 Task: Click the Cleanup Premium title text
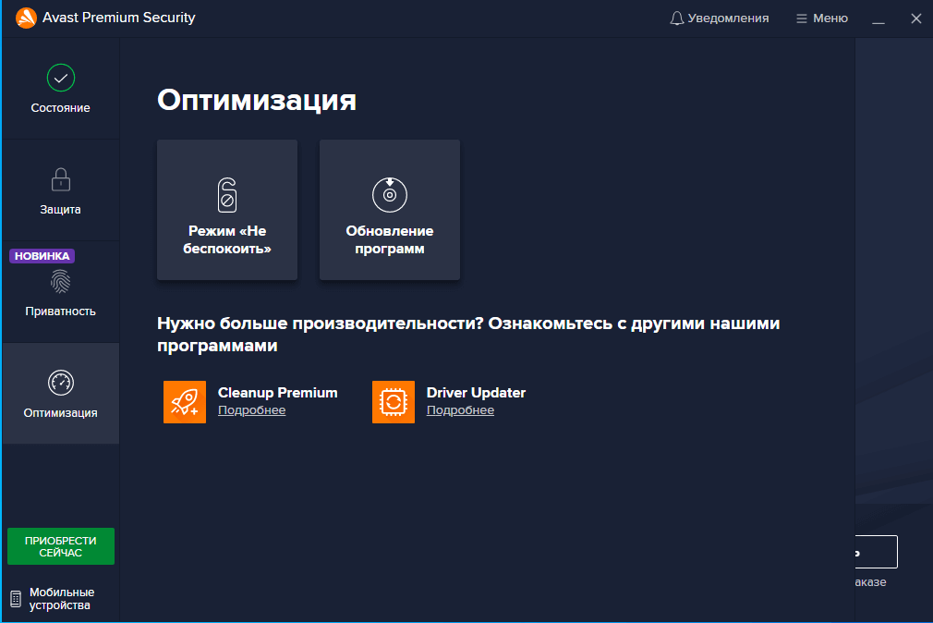(278, 393)
